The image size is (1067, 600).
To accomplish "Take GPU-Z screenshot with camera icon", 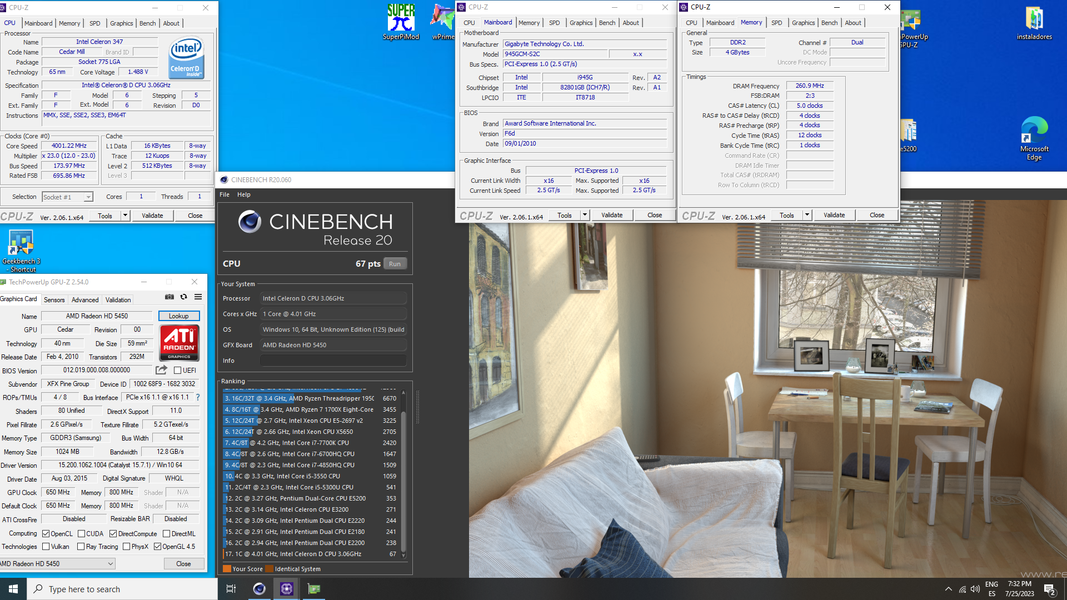I will click(169, 297).
